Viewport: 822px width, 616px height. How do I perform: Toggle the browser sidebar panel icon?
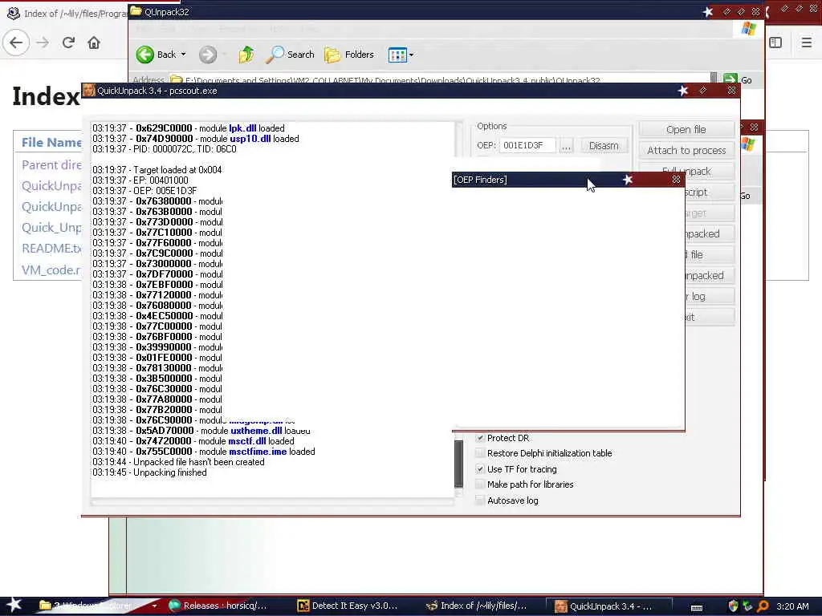pyautogui.click(x=775, y=43)
